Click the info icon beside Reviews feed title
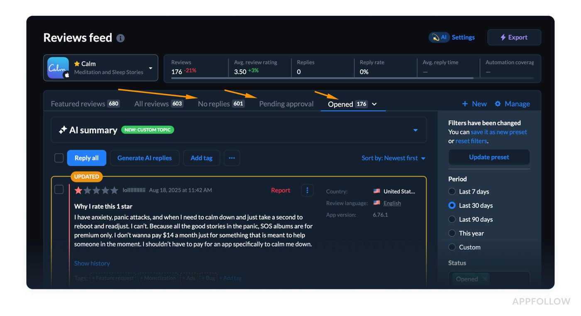The width and height of the screenshot is (581, 316). [120, 38]
